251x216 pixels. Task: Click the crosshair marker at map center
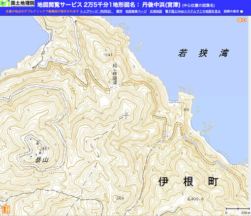click(126, 115)
